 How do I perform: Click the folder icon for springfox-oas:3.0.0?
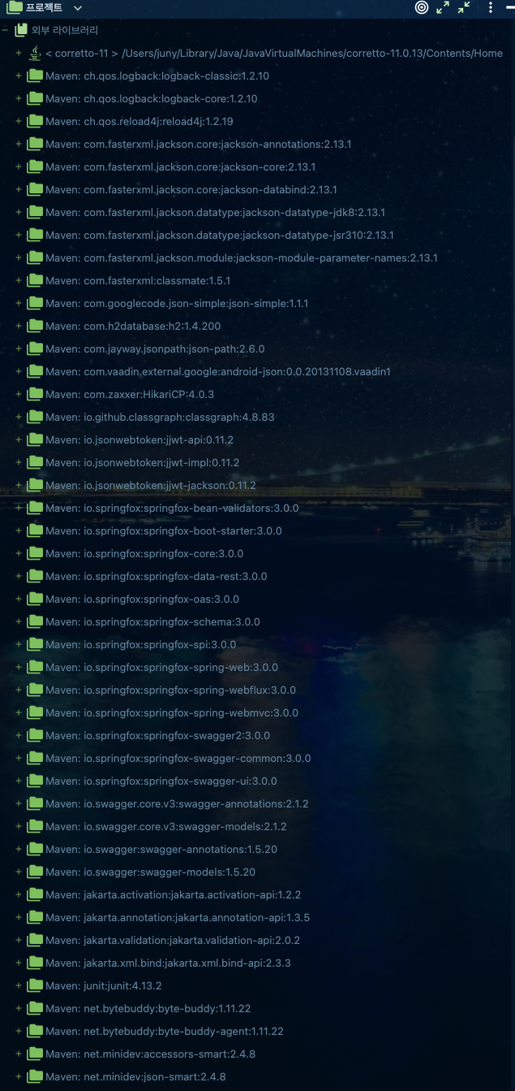coord(35,599)
